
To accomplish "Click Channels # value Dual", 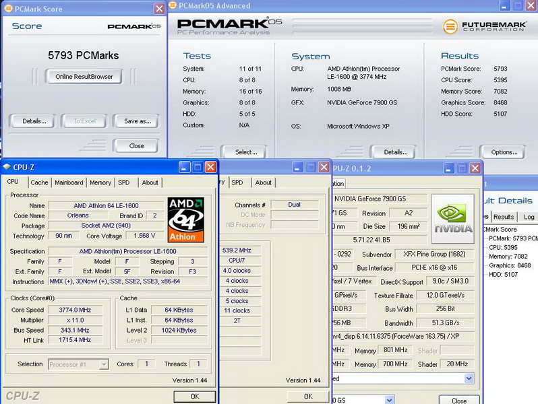I will point(294,205).
